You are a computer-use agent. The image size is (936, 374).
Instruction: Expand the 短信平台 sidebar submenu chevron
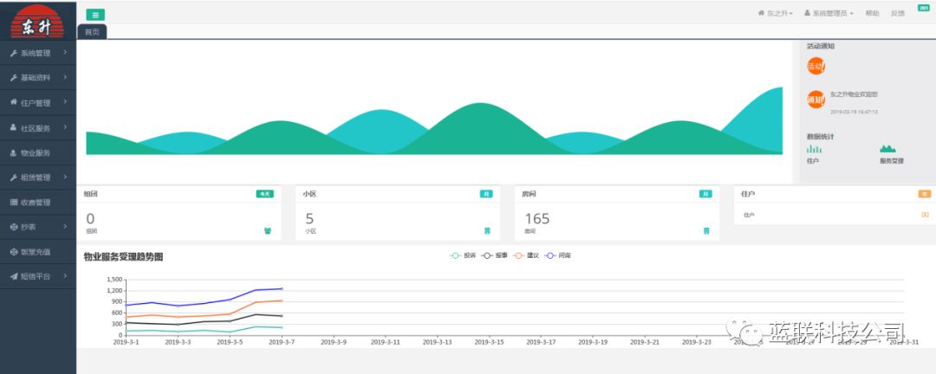[x=65, y=277]
